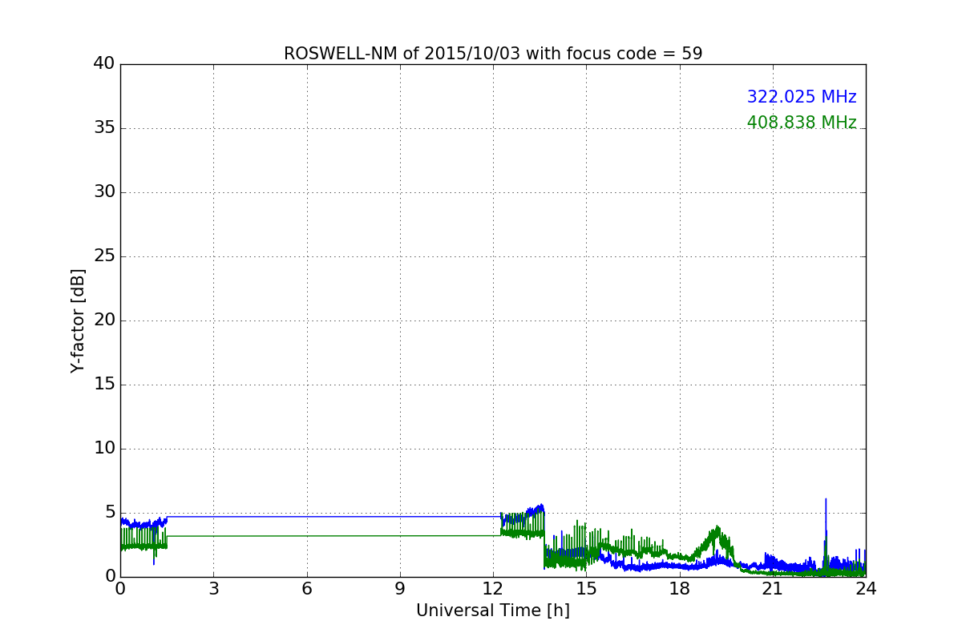Click the 'Y-factor [dB]' axis label
Image resolution: width=962 pixels, height=641 pixels.
[x=78, y=320]
